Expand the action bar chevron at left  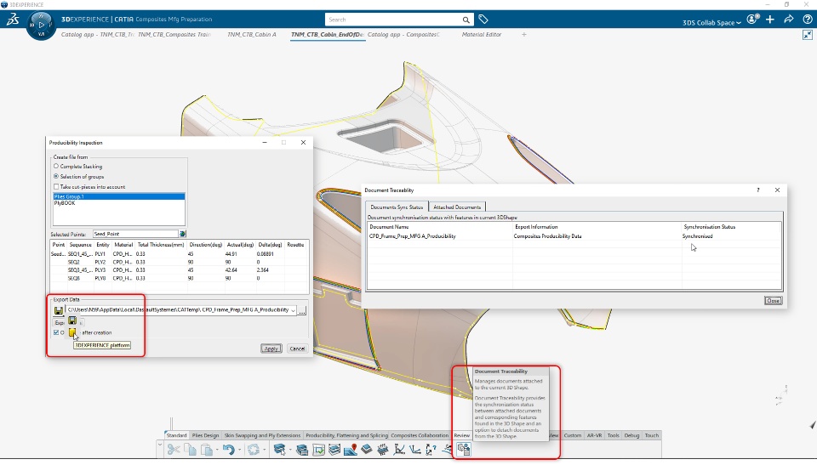pos(160,445)
